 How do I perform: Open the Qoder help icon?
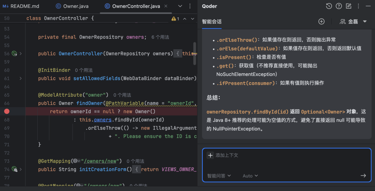(x=339, y=6)
